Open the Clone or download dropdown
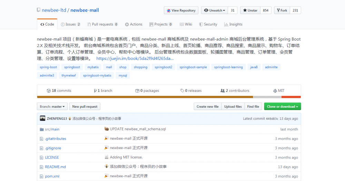 click(x=283, y=106)
